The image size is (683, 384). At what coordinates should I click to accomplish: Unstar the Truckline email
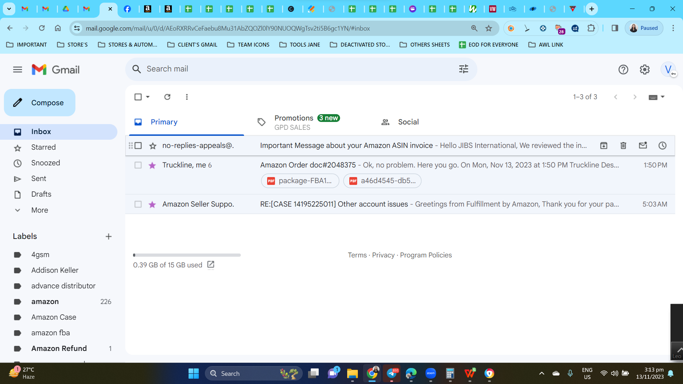152,165
